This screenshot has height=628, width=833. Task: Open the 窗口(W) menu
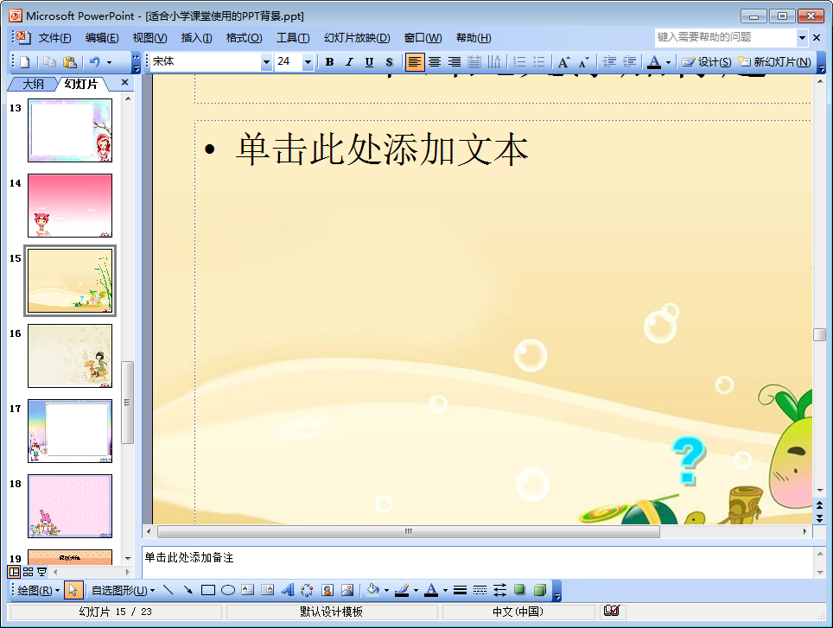(x=423, y=38)
